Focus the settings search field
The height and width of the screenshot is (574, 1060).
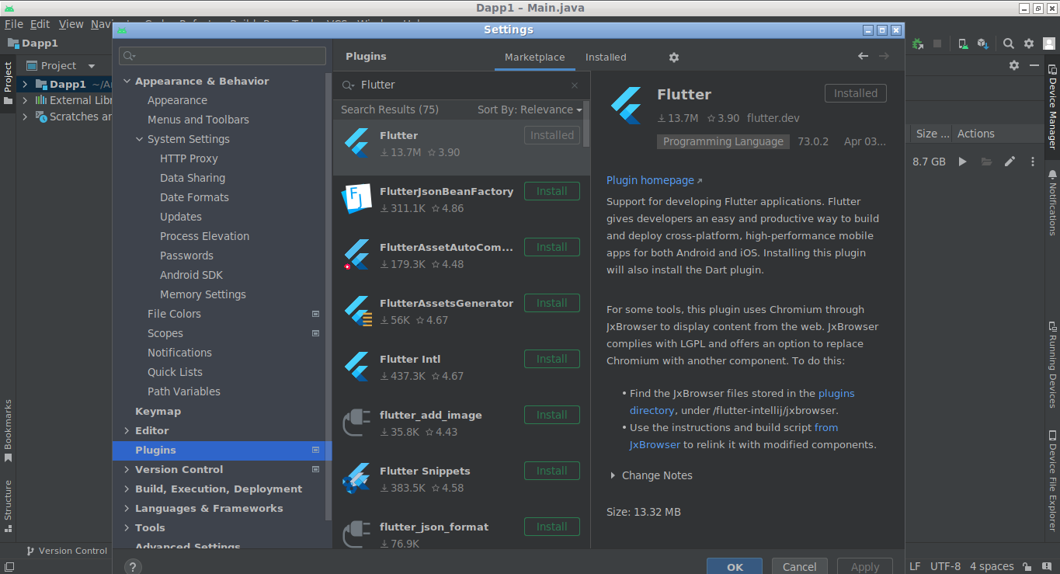tap(222, 56)
